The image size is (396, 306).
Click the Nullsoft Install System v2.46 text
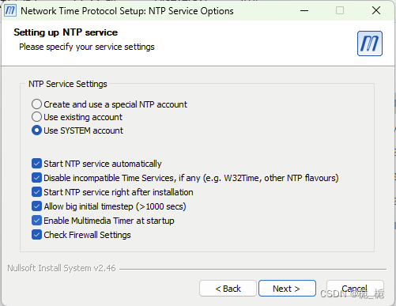tap(62, 268)
